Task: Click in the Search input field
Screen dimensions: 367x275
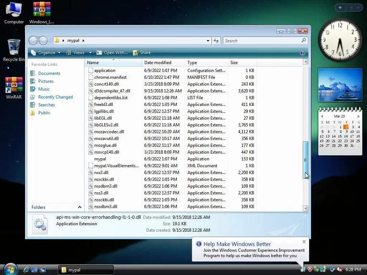Action: pyautogui.click(x=262, y=41)
